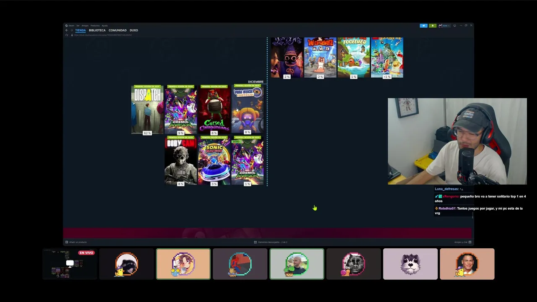
Task: Open the Worms W.M.D game cover
Action: tap(320, 57)
